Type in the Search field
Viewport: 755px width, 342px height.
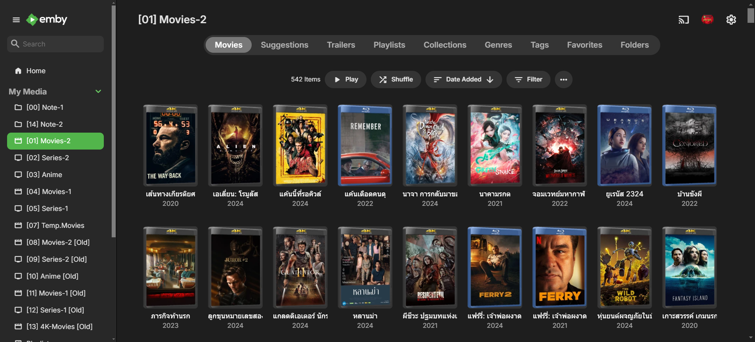click(55, 44)
